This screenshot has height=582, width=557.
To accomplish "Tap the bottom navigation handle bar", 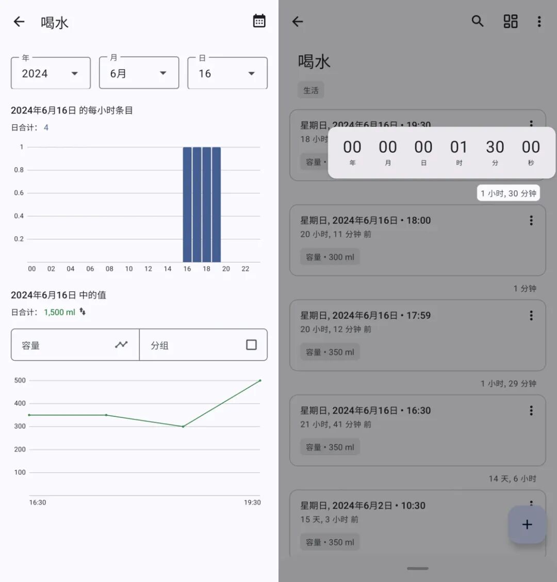I will (418, 568).
